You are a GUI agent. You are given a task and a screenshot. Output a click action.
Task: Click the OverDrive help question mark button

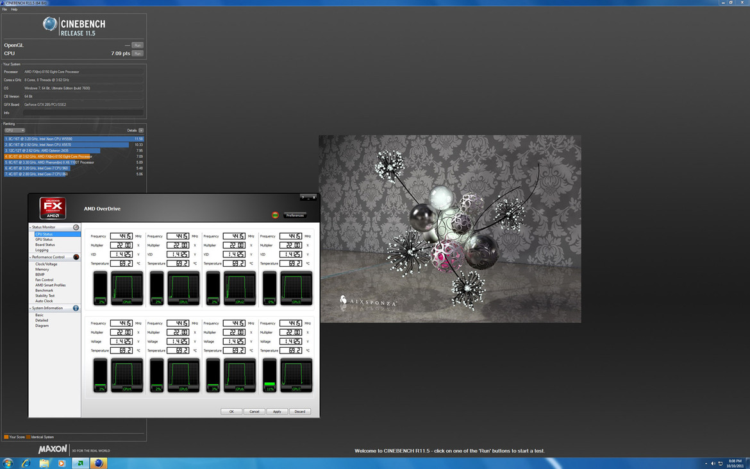tap(303, 197)
